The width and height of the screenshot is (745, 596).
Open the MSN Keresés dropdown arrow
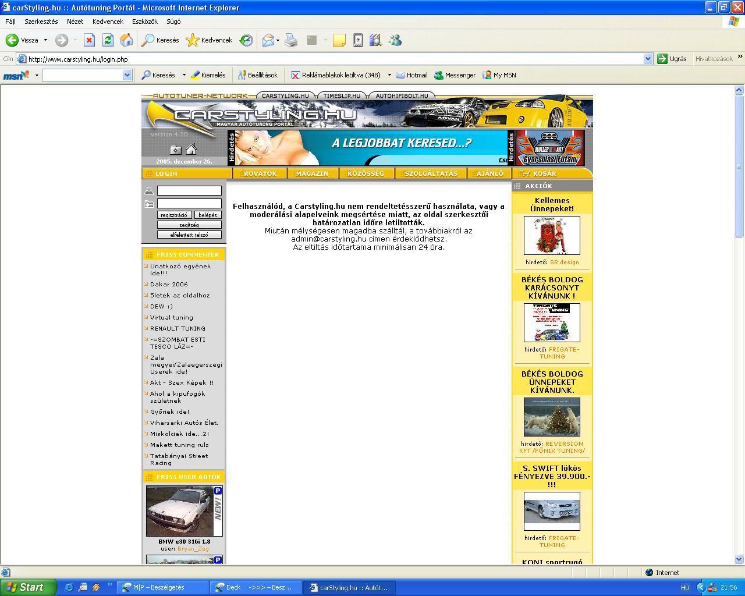tap(184, 75)
